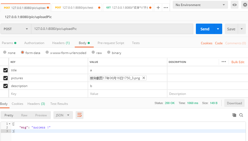The width and height of the screenshot is (248, 141).
Task: Open manage environments gear icon
Action: click(x=245, y=5)
